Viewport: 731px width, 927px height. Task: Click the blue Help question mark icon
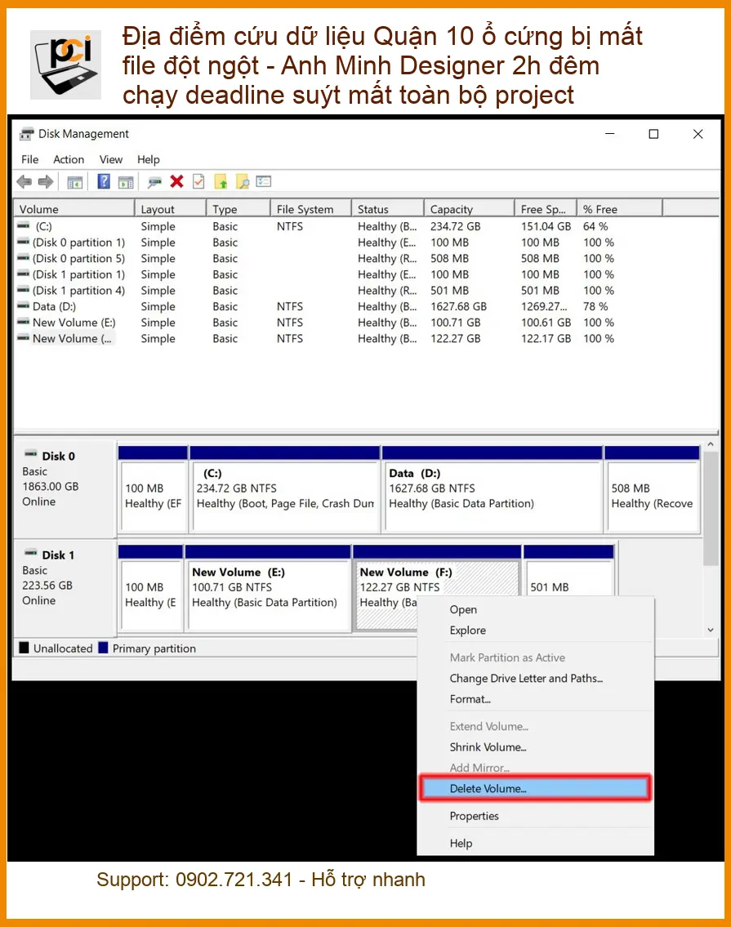pos(104,181)
